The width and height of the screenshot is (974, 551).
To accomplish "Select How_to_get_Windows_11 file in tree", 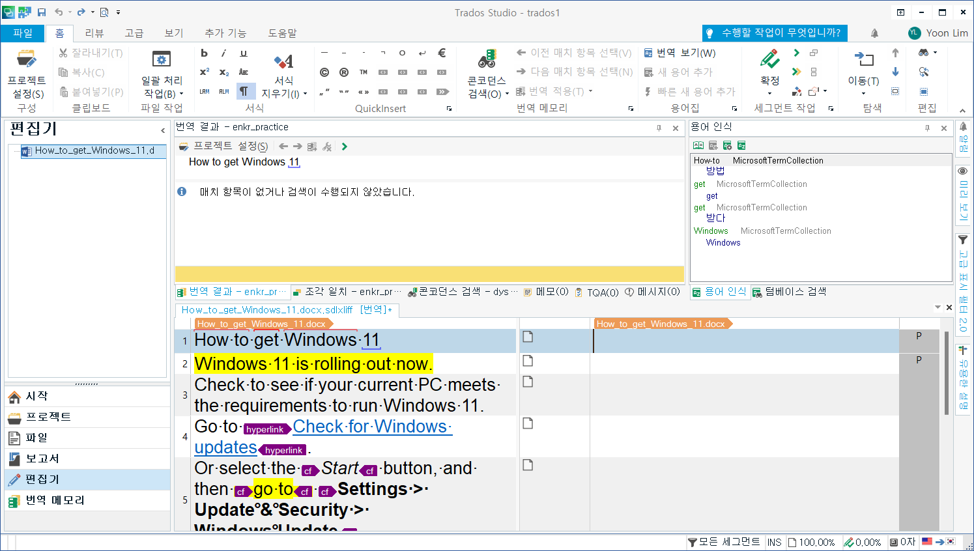I will pyautogui.click(x=94, y=150).
